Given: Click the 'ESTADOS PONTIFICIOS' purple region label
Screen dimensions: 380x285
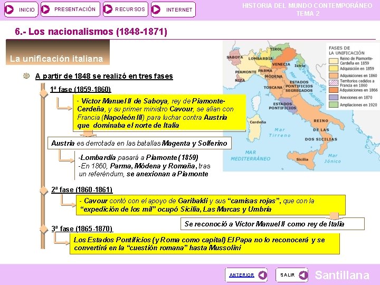Looking at the screenshot, I should point(282,106).
